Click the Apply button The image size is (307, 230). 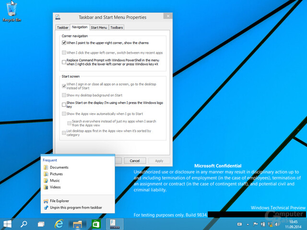[159, 161]
